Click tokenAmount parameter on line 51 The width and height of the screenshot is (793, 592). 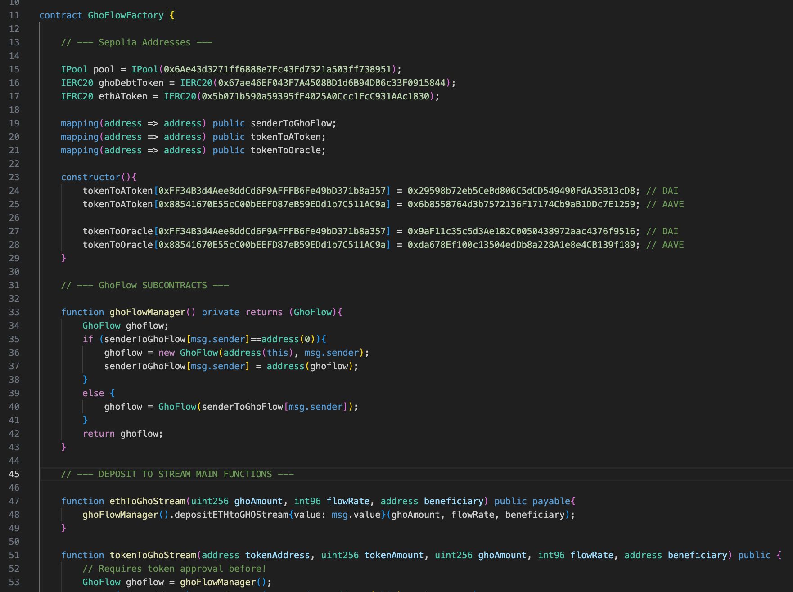[394, 555]
